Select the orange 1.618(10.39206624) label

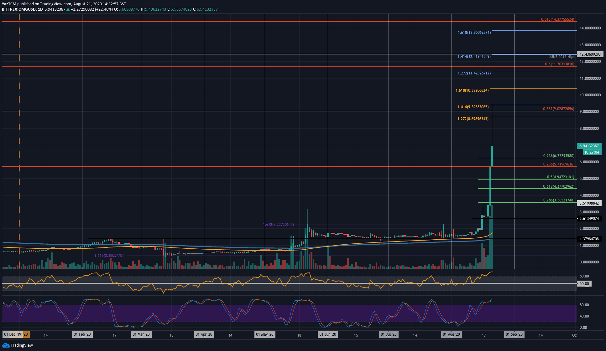(x=472, y=90)
